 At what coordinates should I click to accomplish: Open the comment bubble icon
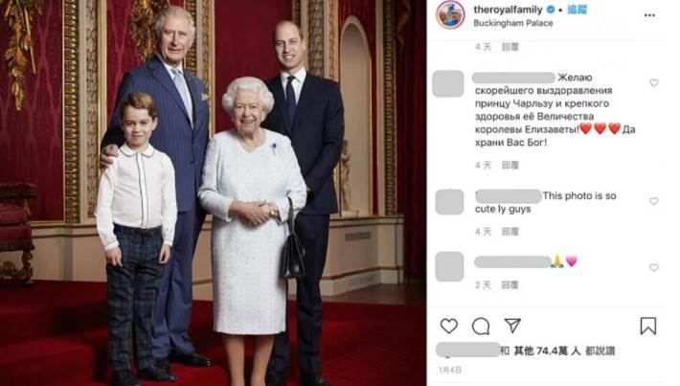(x=481, y=327)
